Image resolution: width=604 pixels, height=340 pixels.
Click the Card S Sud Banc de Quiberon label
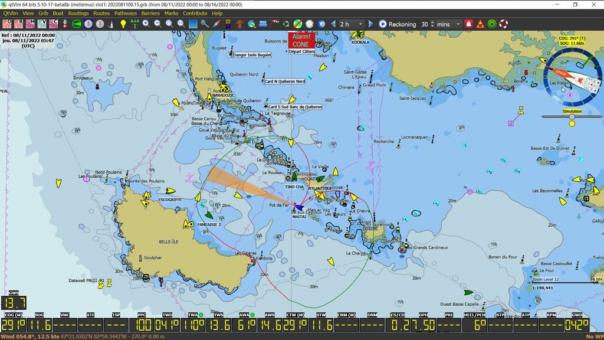point(295,107)
